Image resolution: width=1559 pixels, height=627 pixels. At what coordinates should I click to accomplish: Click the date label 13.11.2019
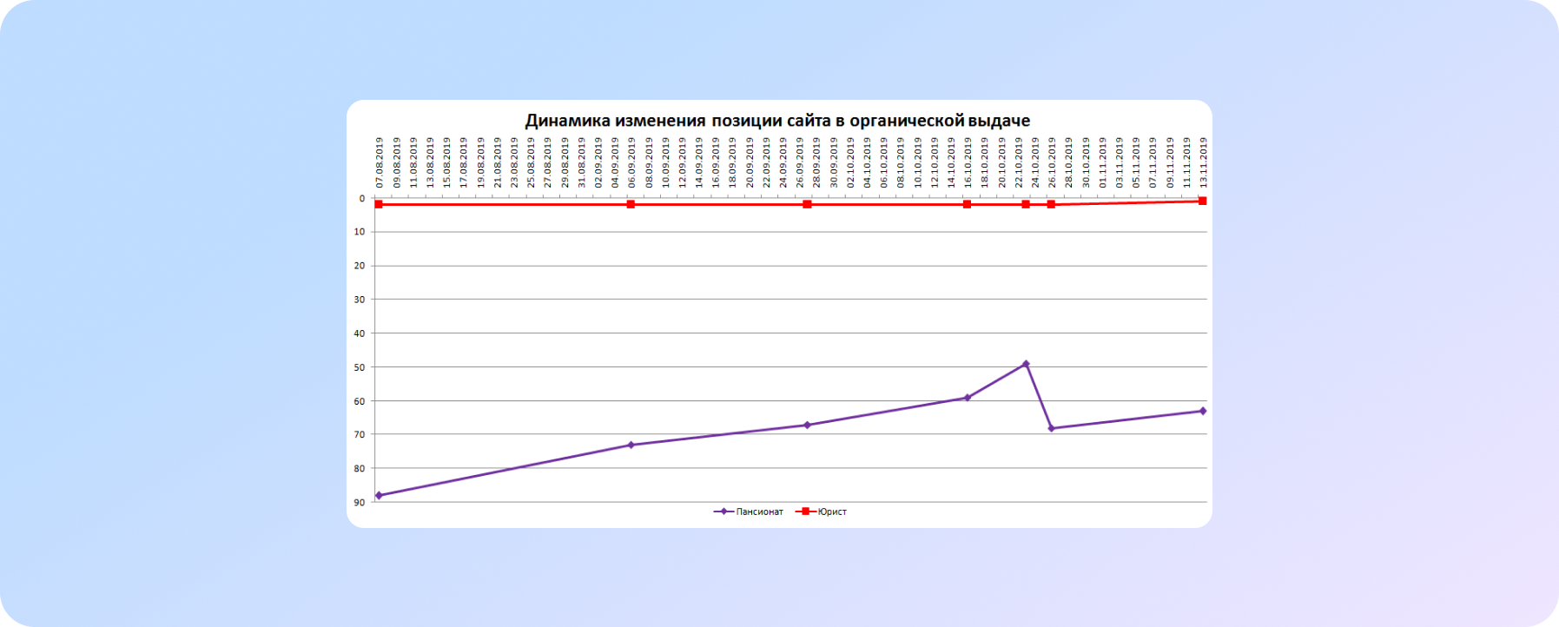click(x=1204, y=162)
